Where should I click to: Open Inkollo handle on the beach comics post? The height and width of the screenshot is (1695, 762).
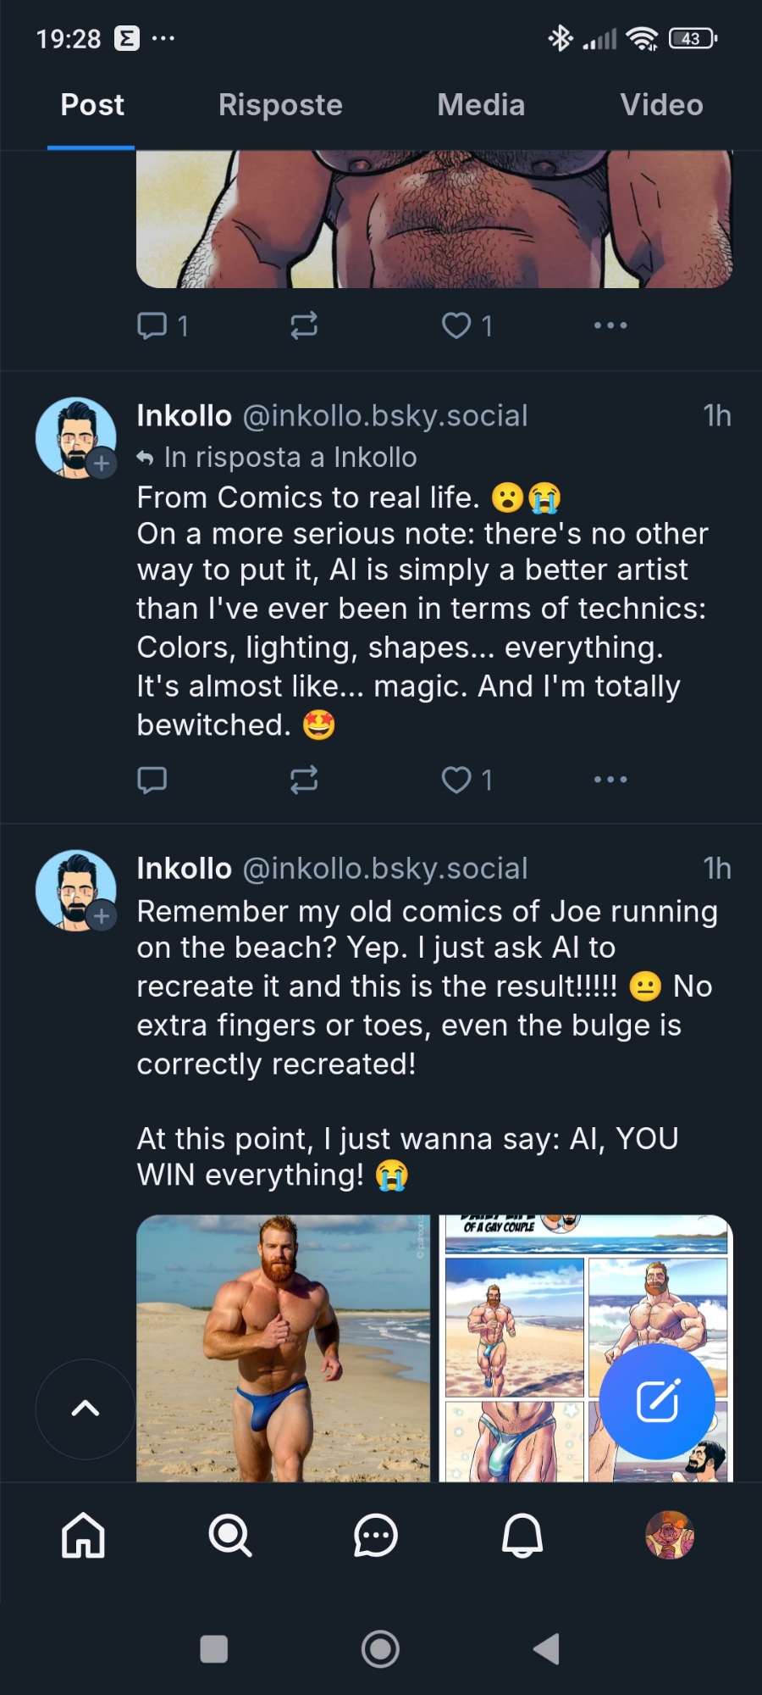[385, 869]
